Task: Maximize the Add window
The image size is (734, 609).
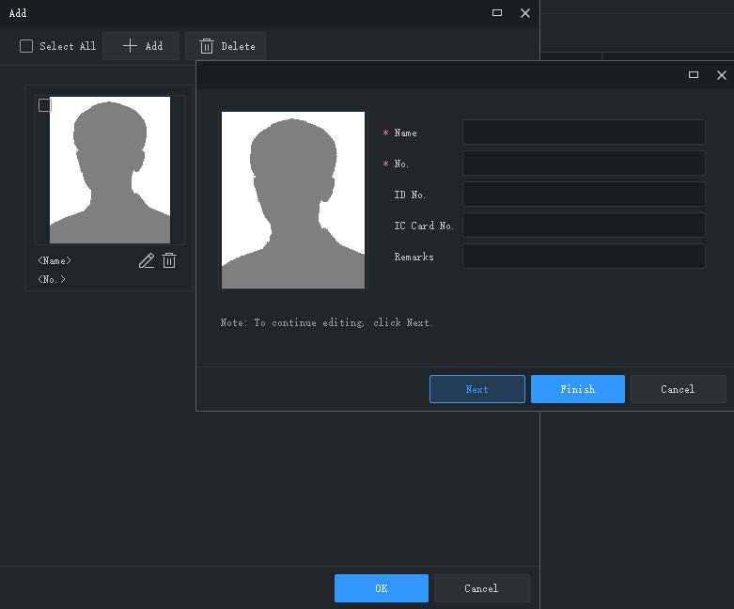Action: (x=497, y=12)
